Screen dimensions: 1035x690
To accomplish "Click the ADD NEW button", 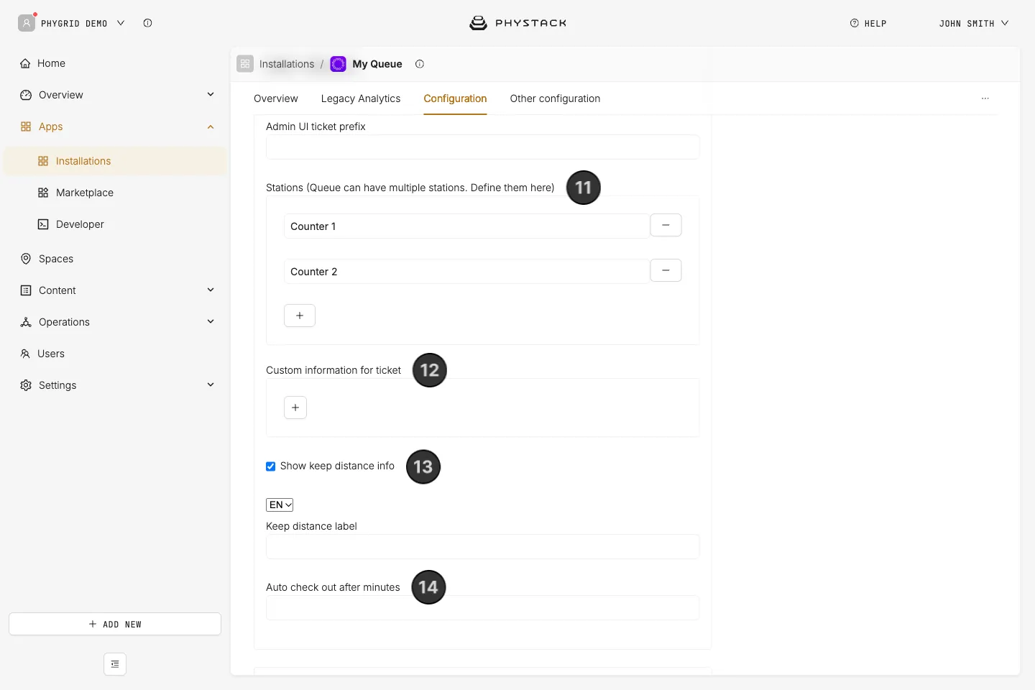I will pos(115,624).
